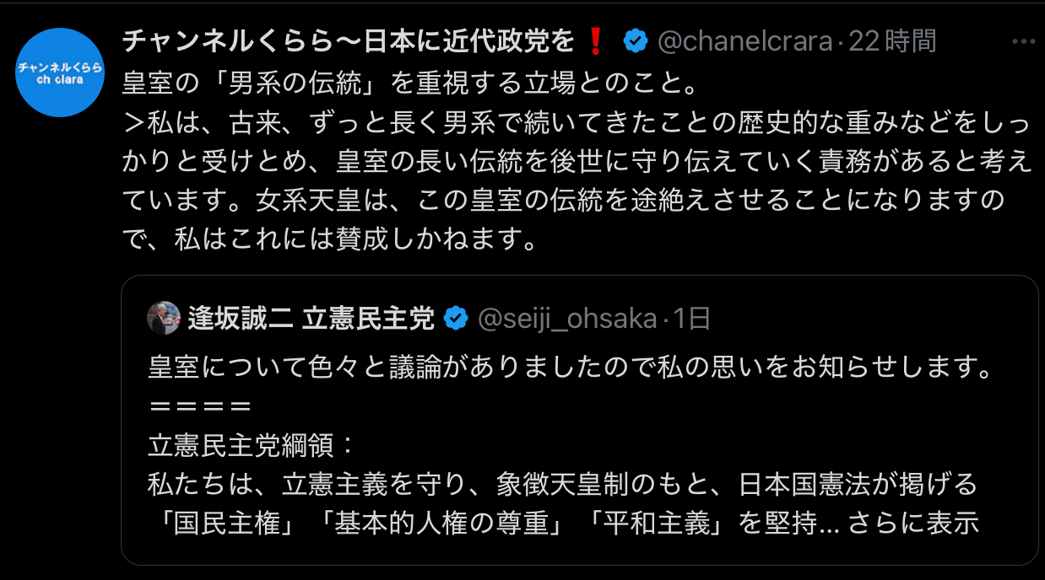1045x580 pixels.
Task: Click the line starting ＞私は、古来
Action: click(x=576, y=122)
